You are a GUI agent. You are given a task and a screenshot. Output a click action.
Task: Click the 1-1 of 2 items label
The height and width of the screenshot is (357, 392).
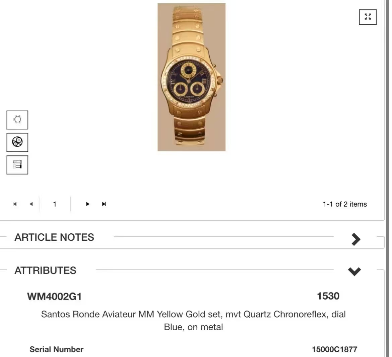[x=345, y=204]
